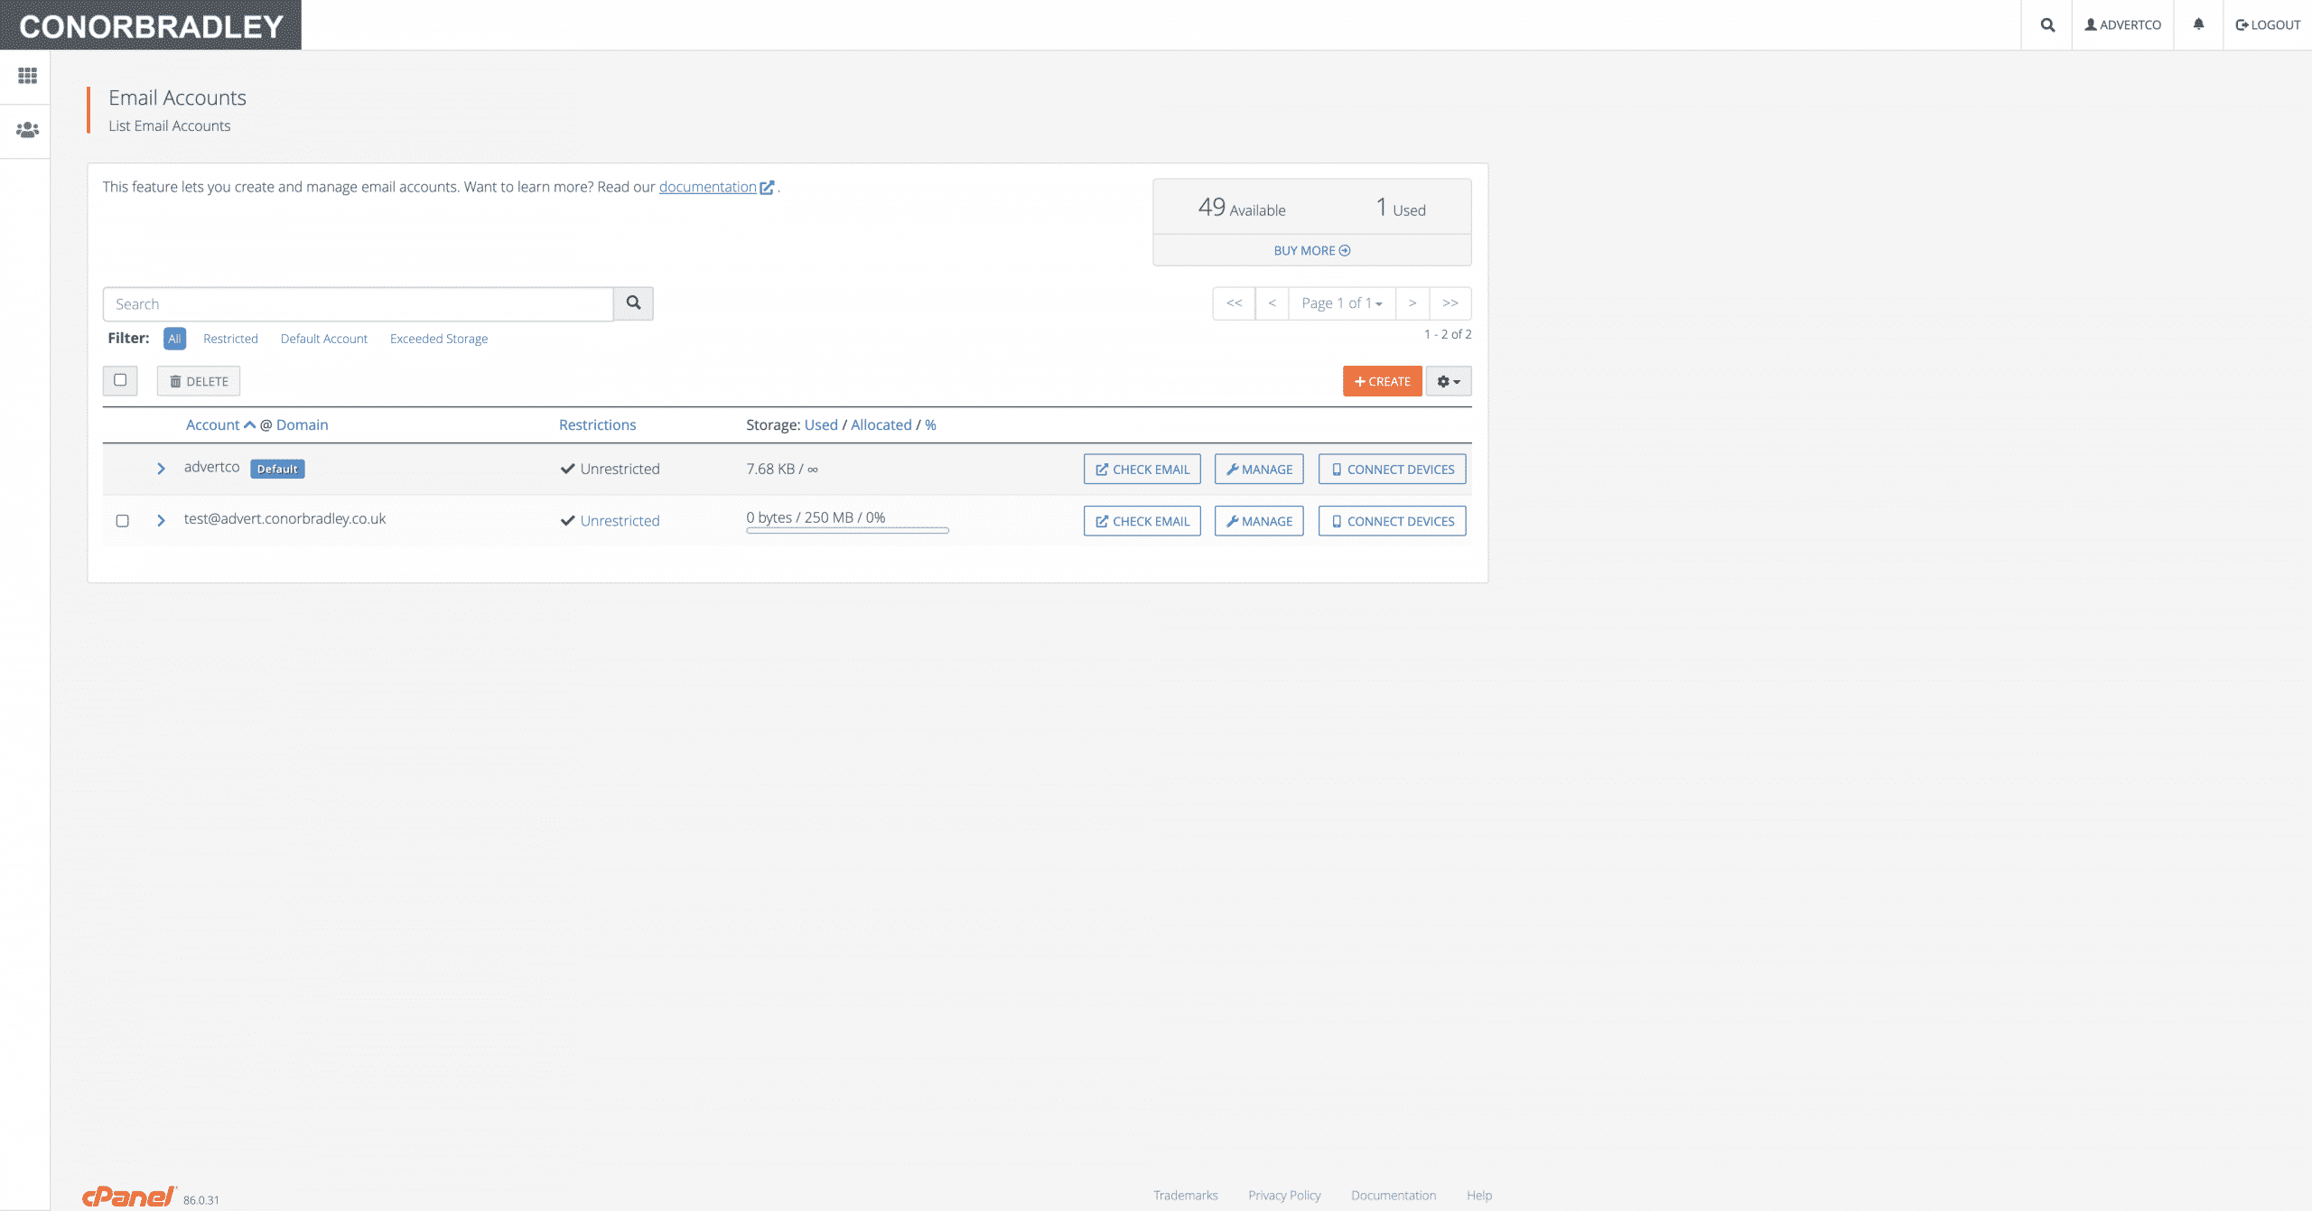
Task: Click CHECK EMAIL for advertco
Action: [x=1142, y=469]
